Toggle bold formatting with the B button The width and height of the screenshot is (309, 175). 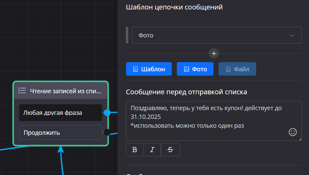[135, 150]
